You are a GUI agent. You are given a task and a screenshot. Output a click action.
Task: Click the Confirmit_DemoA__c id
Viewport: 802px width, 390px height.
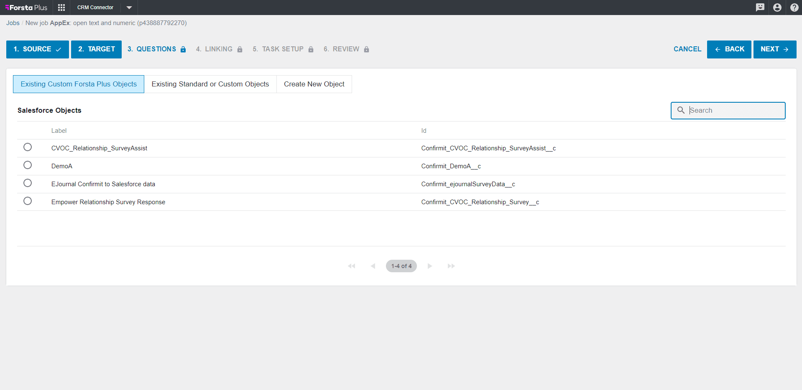tap(451, 166)
